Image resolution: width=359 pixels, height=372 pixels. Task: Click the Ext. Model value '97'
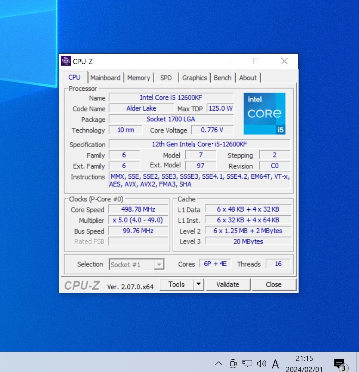(201, 166)
